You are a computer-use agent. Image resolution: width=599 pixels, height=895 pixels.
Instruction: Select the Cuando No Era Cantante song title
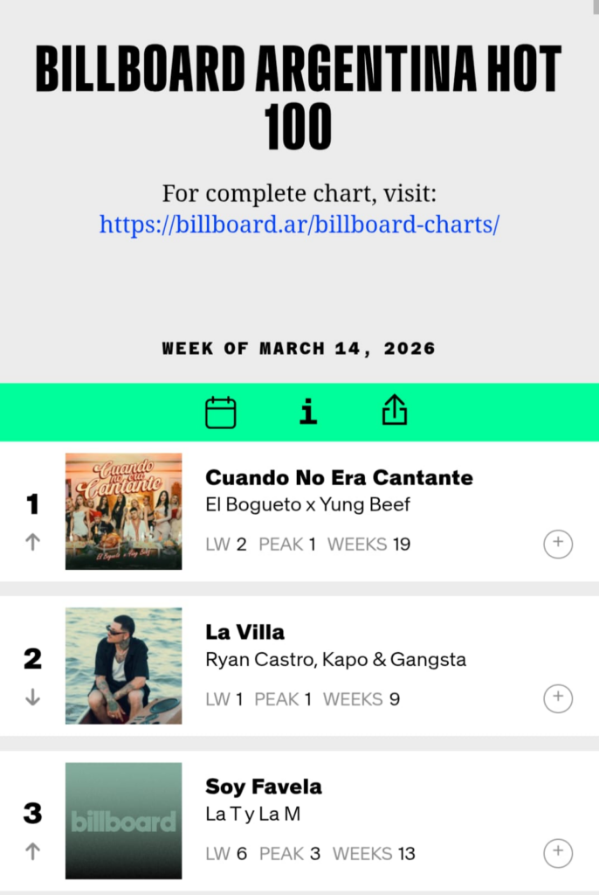pos(339,477)
